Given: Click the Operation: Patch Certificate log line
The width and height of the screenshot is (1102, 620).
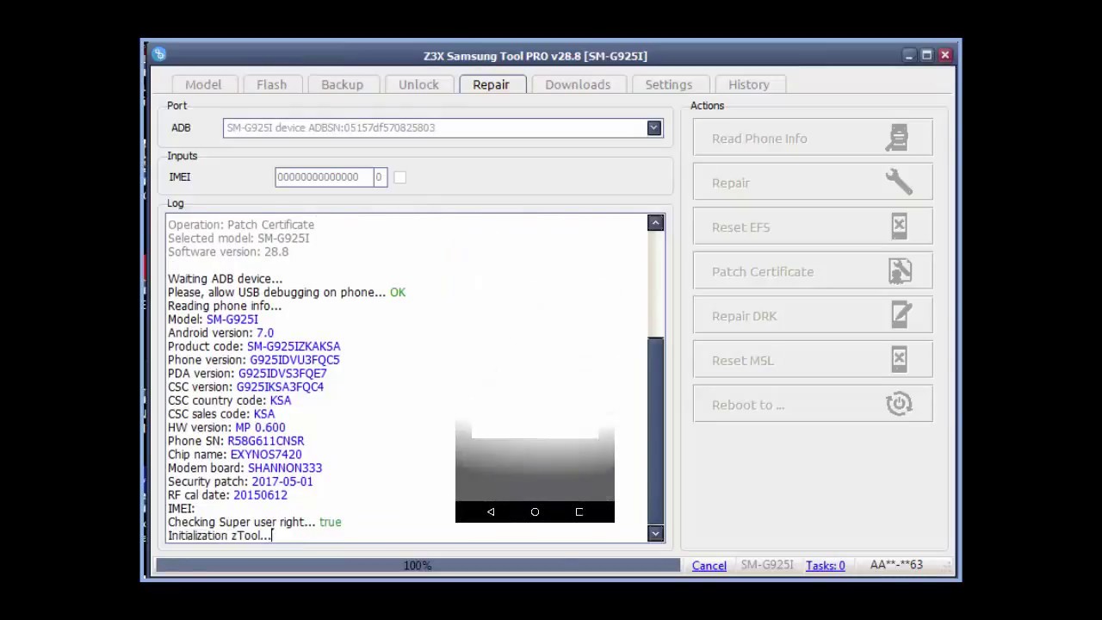Looking at the screenshot, I should click(241, 225).
